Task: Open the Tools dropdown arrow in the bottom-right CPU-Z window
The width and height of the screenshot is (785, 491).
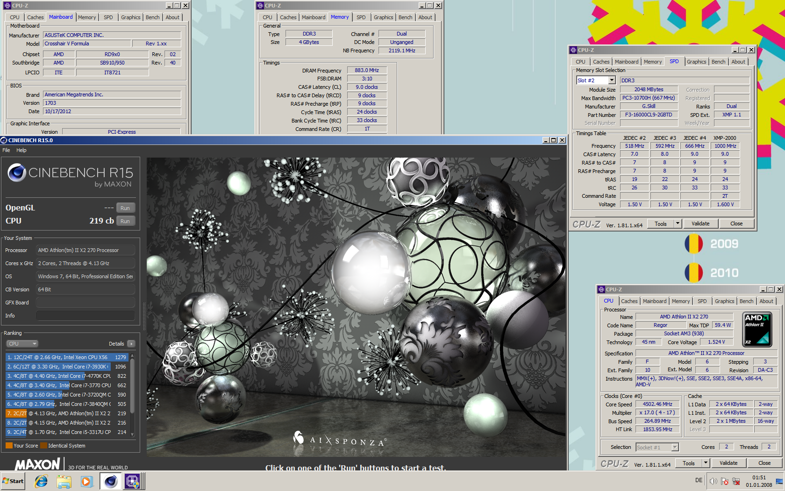Action: [706, 463]
